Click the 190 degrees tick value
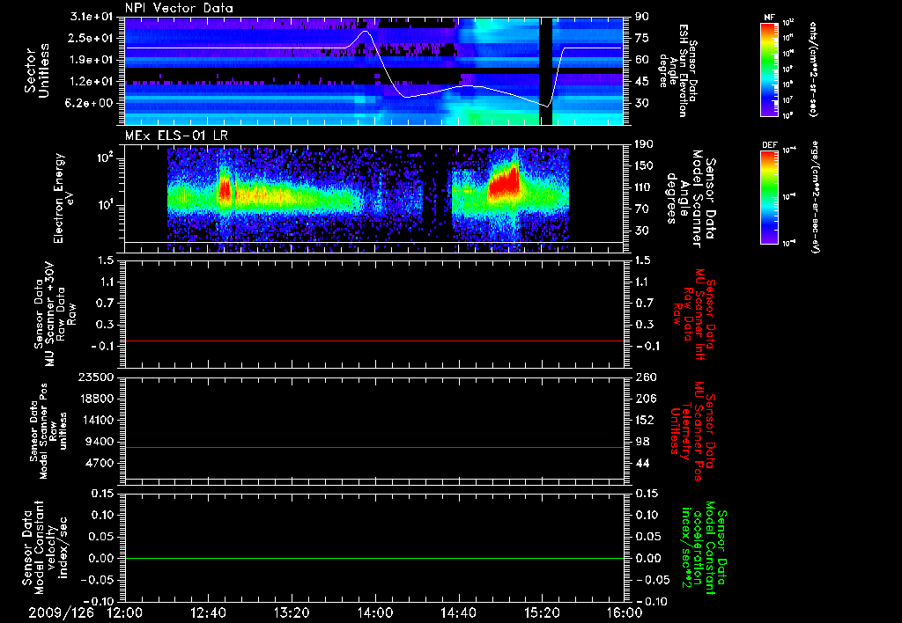902x623 pixels. (646, 144)
